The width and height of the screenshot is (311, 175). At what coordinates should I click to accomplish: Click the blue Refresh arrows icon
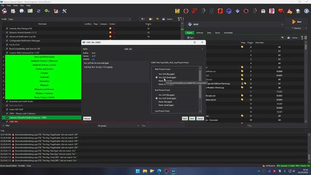(39, 11)
